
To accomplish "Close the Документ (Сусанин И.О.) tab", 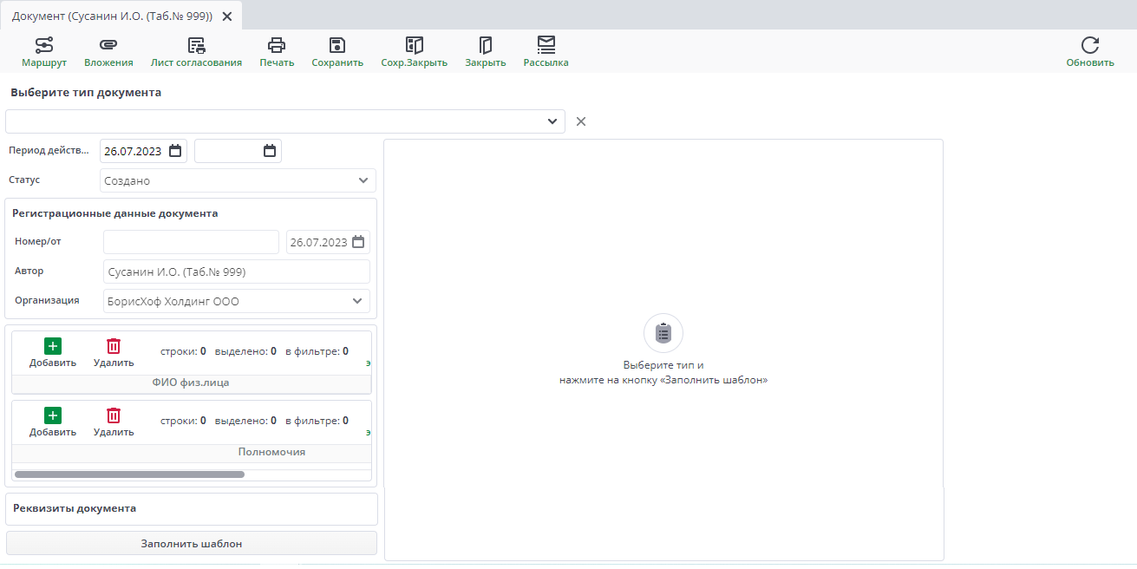I will [227, 16].
